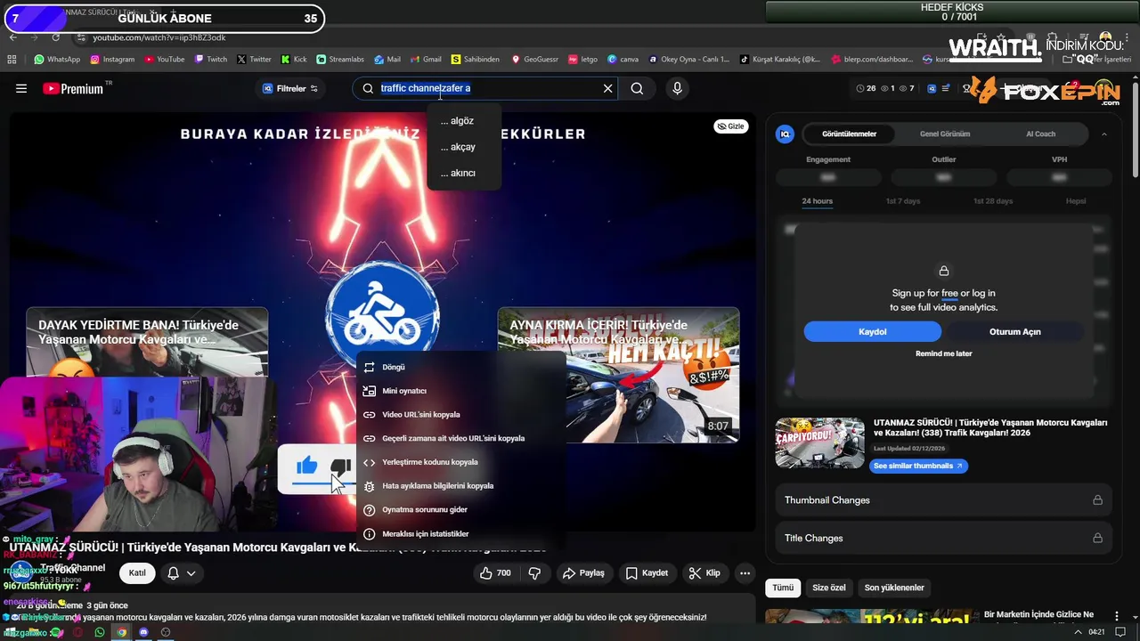Click the channel subscribe circle on end screen
Image resolution: width=1140 pixels, height=641 pixels.
pos(382,315)
